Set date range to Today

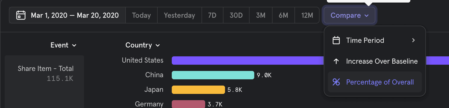(x=141, y=15)
